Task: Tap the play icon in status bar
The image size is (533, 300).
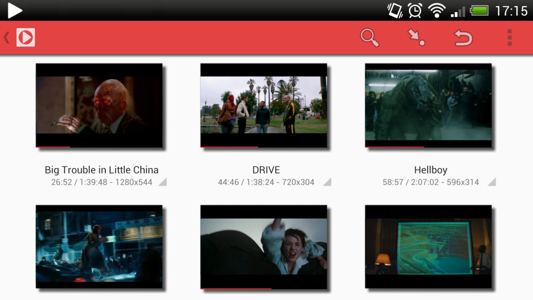Action: (x=15, y=10)
